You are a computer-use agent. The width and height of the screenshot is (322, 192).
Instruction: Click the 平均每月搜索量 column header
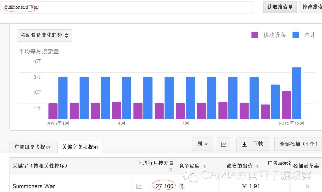tap(156, 163)
